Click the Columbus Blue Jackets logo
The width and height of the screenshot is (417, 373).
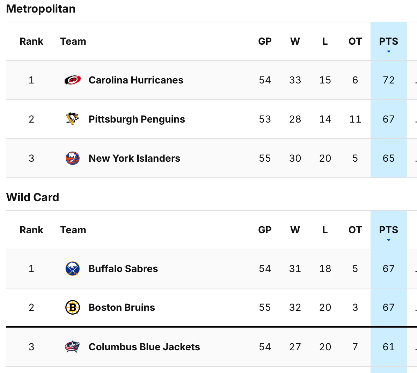click(73, 347)
